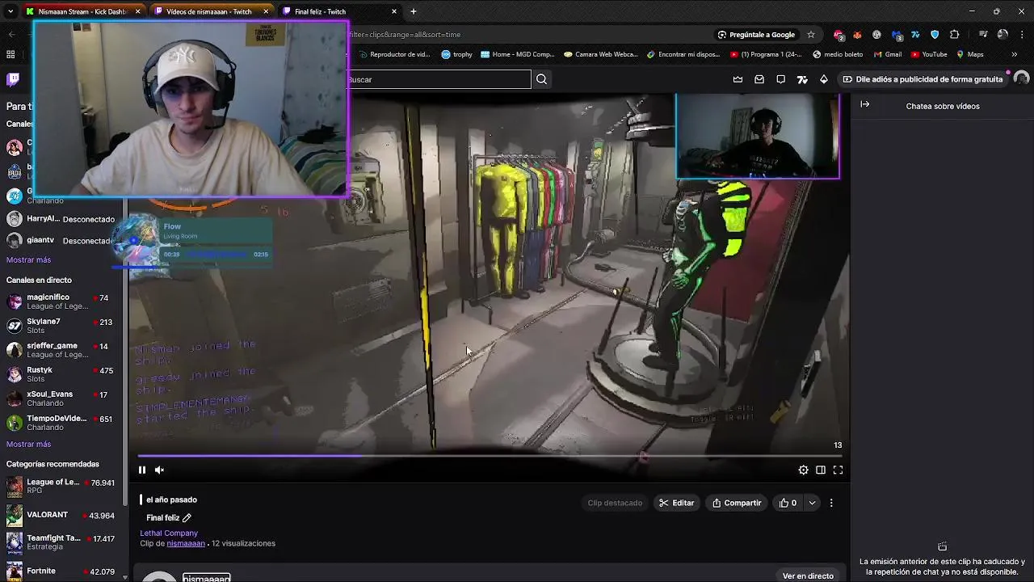Click the Ver en directo button

tap(808, 576)
